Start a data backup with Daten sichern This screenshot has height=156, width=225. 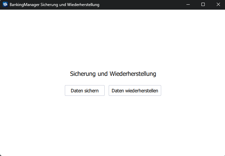click(x=84, y=90)
